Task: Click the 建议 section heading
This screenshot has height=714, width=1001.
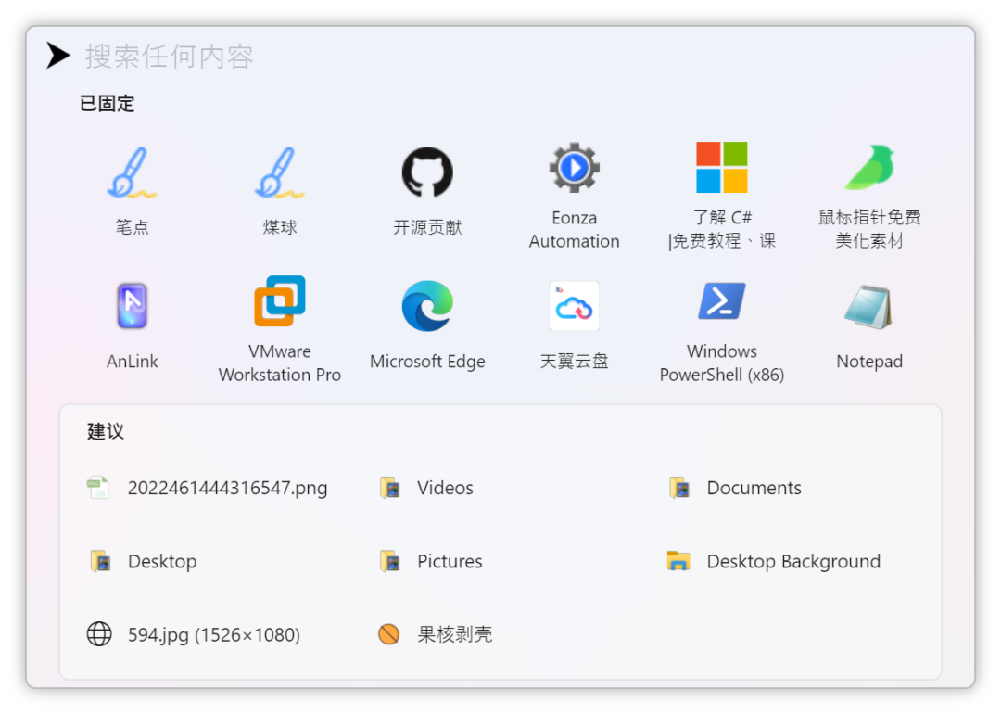Action: tap(106, 431)
